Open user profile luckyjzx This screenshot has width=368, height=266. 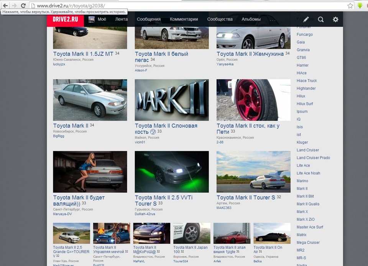(x=59, y=64)
